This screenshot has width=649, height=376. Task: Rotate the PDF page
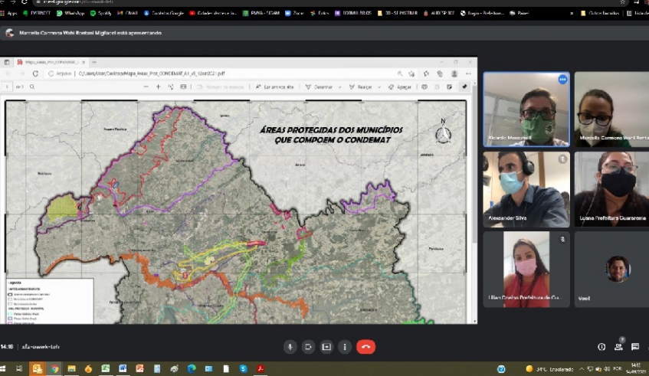coord(171,87)
